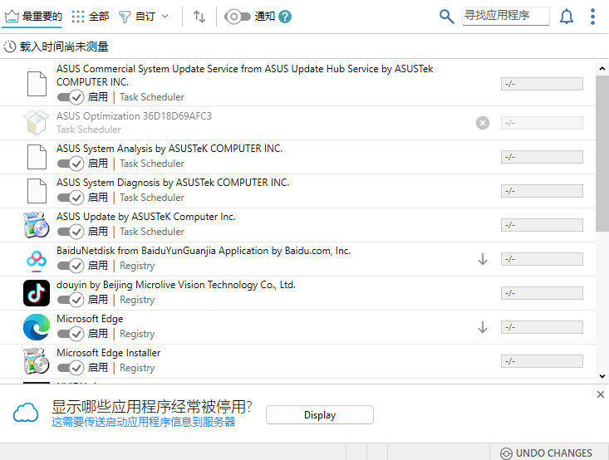Click Task Scheduler label under ASUS Update
Viewport: 609px width, 460px height.
152,232
